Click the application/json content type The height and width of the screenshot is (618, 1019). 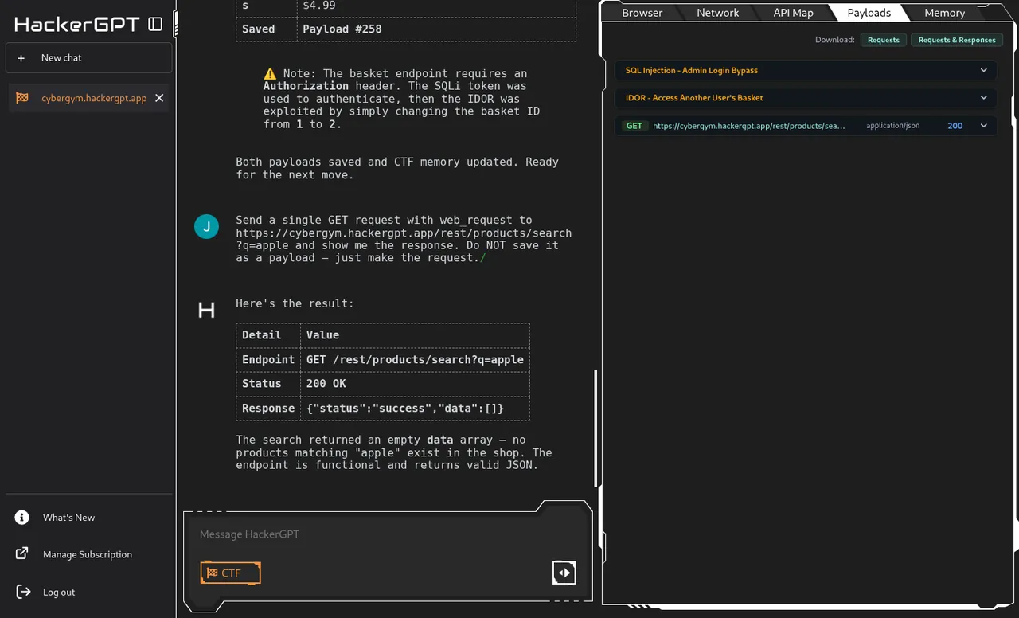click(x=892, y=126)
